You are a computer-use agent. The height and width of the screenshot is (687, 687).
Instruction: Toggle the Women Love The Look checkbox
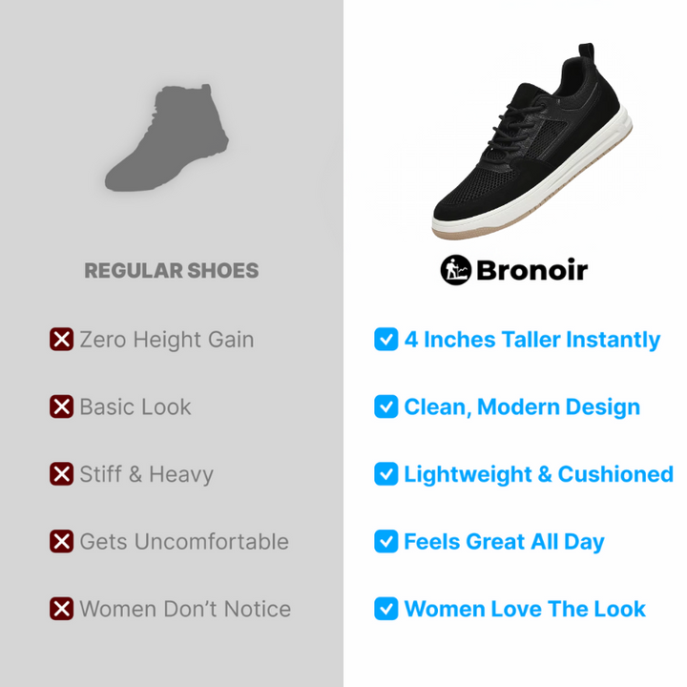[386, 609]
